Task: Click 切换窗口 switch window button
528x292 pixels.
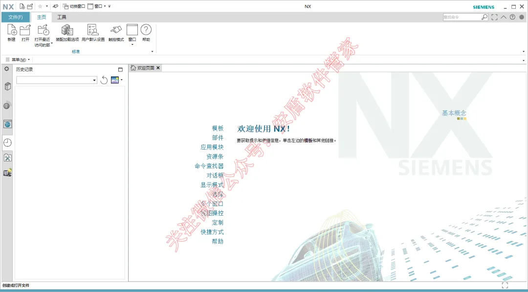Action: coord(74,6)
